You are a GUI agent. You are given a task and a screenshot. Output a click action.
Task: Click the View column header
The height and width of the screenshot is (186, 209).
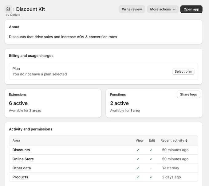(x=140, y=140)
